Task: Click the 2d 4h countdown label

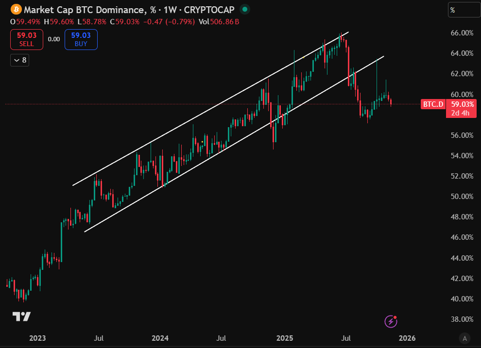Action: point(460,113)
